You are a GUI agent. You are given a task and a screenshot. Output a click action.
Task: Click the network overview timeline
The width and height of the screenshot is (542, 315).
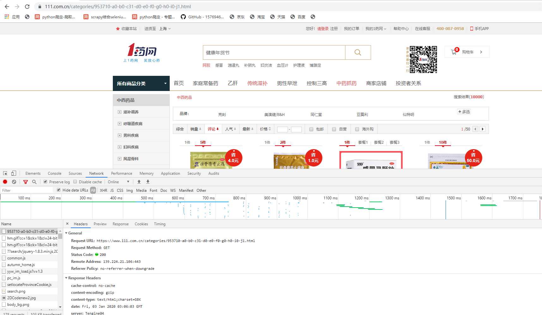click(271, 207)
